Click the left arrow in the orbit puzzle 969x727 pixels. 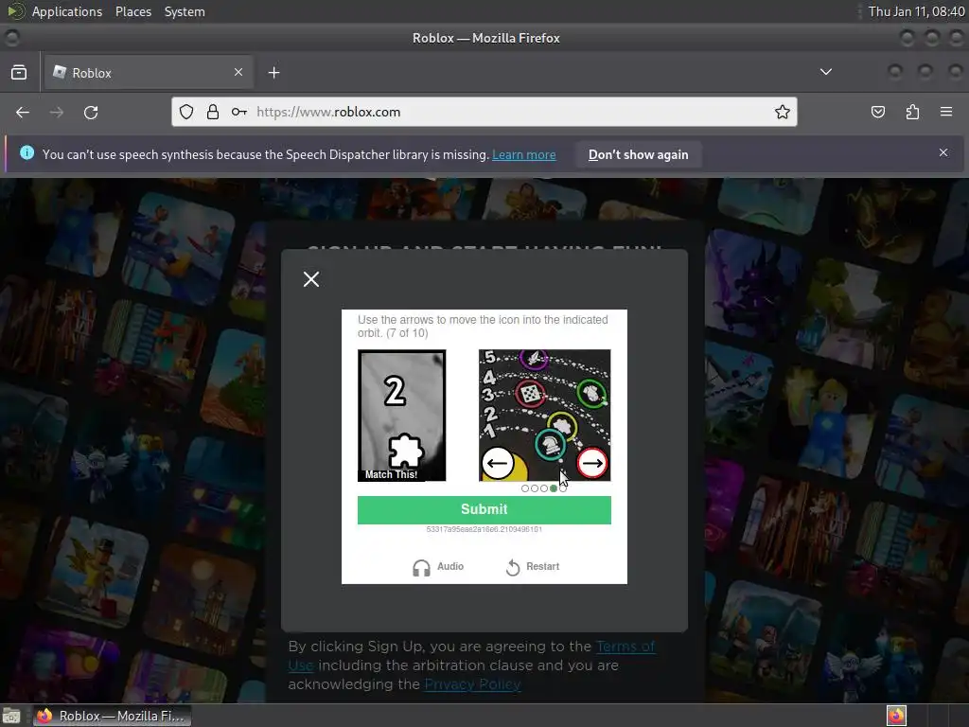tap(498, 463)
